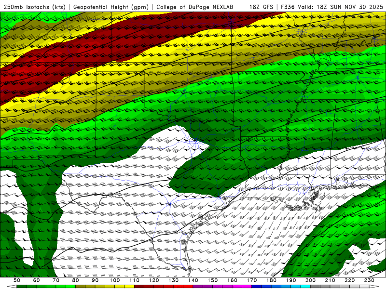Image resolution: width=386 pixels, height=289 pixels.
Task: Click the '250mb Isotachs (kts)' title text
Action: (x=35, y=7)
